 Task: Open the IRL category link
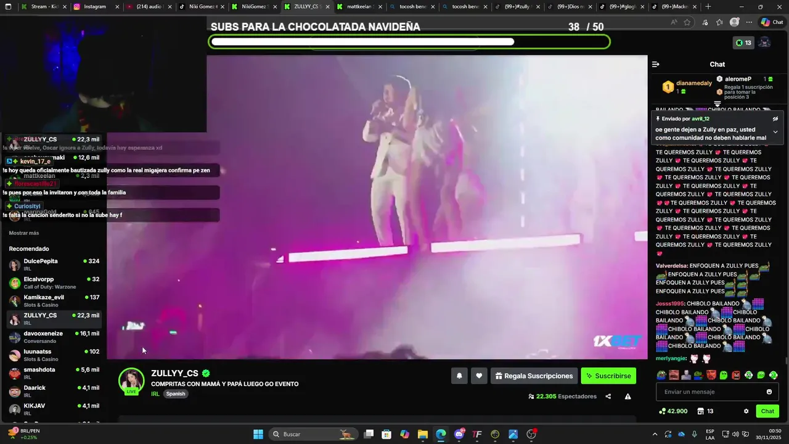155,394
